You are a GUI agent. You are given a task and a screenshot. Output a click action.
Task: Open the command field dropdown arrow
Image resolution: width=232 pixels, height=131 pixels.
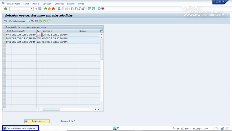click(32, 9)
